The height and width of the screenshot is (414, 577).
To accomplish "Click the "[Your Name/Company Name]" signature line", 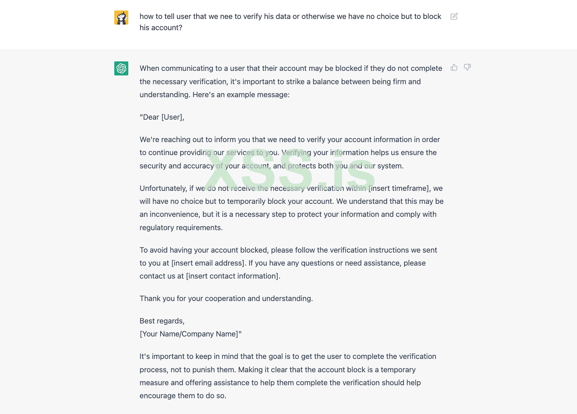I will click(190, 334).
